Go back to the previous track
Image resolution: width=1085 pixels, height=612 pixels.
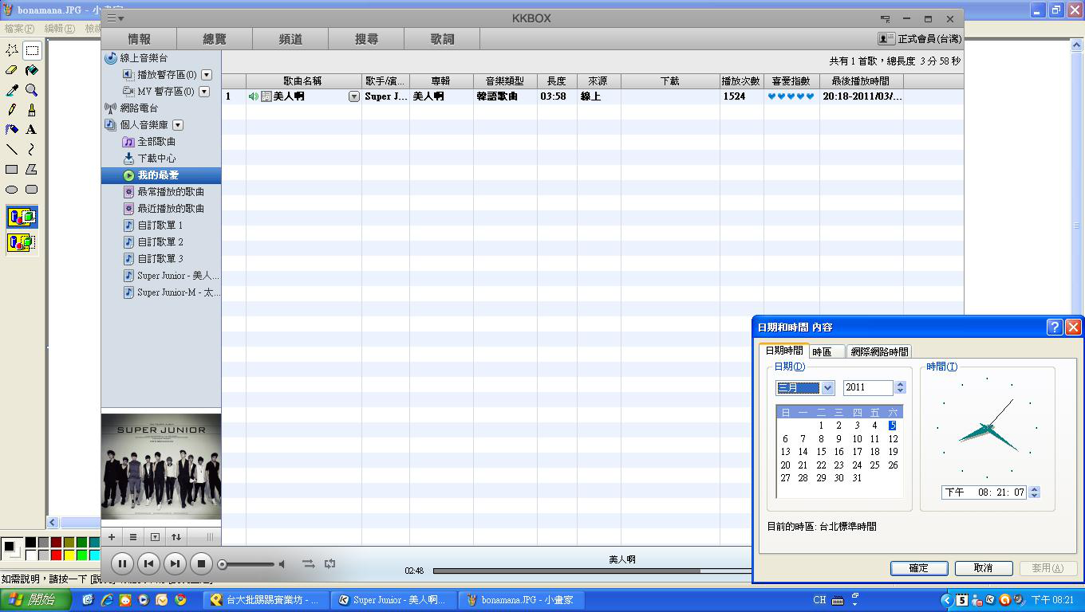tap(148, 563)
